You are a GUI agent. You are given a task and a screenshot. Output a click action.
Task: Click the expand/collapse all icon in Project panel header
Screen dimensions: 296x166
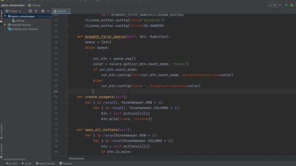click(x=36, y=11)
